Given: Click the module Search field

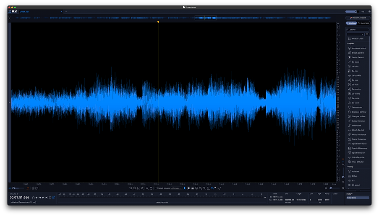Looking at the screenshot, I should [358, 30].
